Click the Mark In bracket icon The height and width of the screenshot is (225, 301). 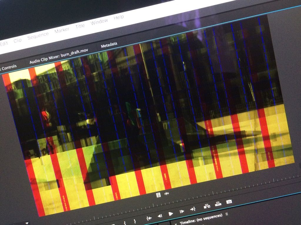point(125,223)
